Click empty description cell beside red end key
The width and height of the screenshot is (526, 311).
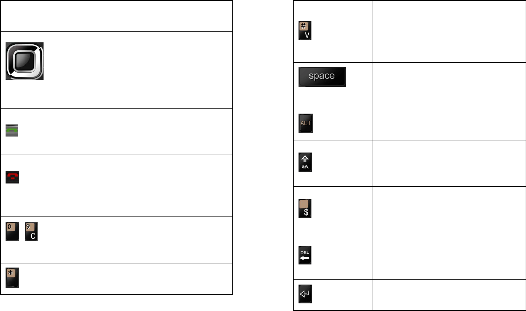click(155, 186)
